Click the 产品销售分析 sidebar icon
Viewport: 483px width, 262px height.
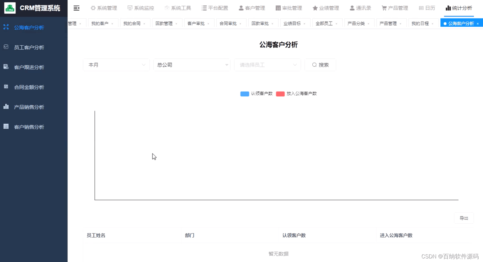coord(6,106)
